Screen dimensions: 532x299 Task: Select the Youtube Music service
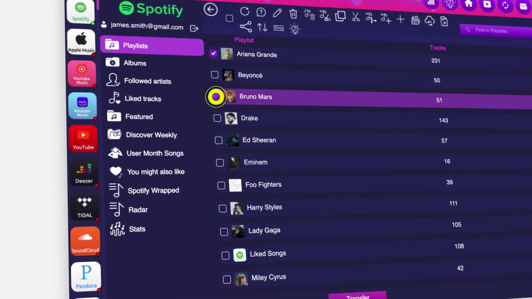pyautogui.click(x=82, y=74)
